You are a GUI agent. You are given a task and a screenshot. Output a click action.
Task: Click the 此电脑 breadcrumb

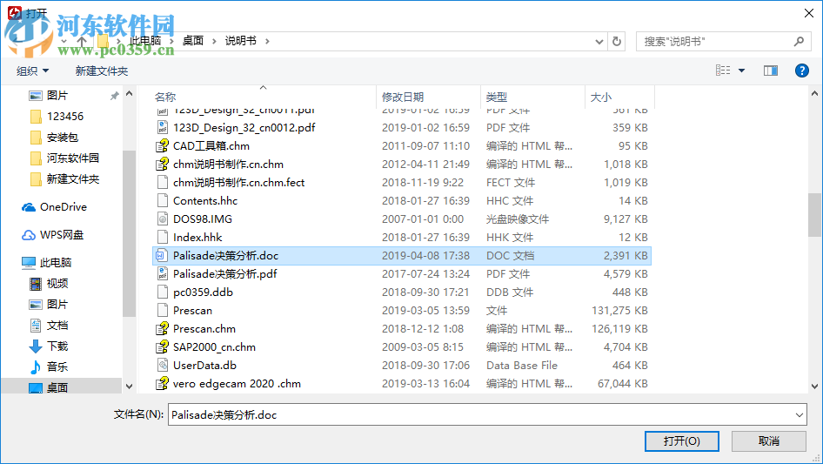(x=145, y=40)
